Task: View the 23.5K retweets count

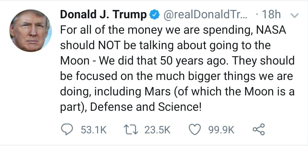Action: click(x=157, y=130)
